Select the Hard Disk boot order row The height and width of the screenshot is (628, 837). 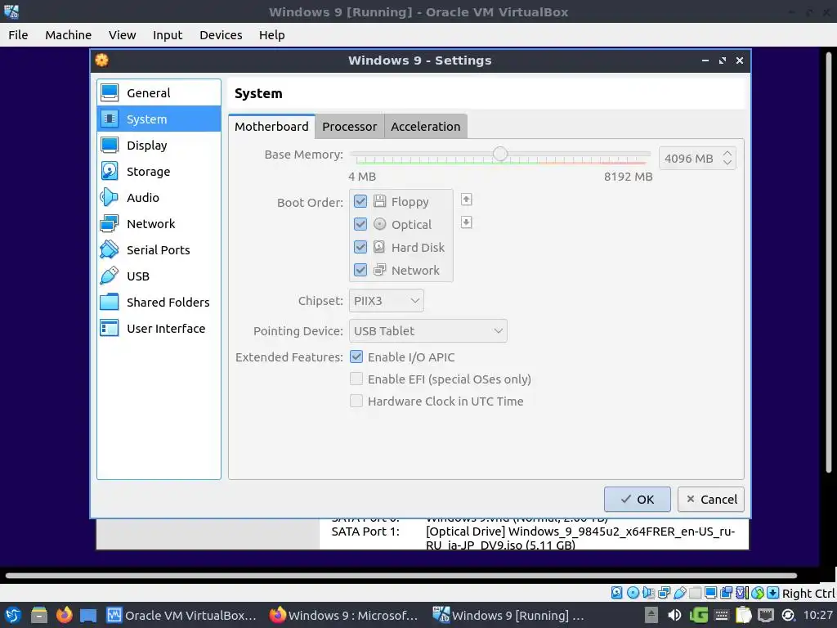click(401, 247)
